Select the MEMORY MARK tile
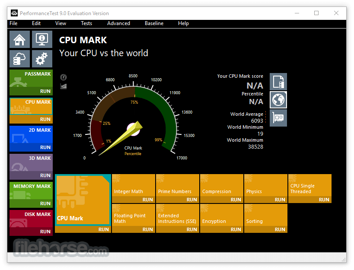 31,191
